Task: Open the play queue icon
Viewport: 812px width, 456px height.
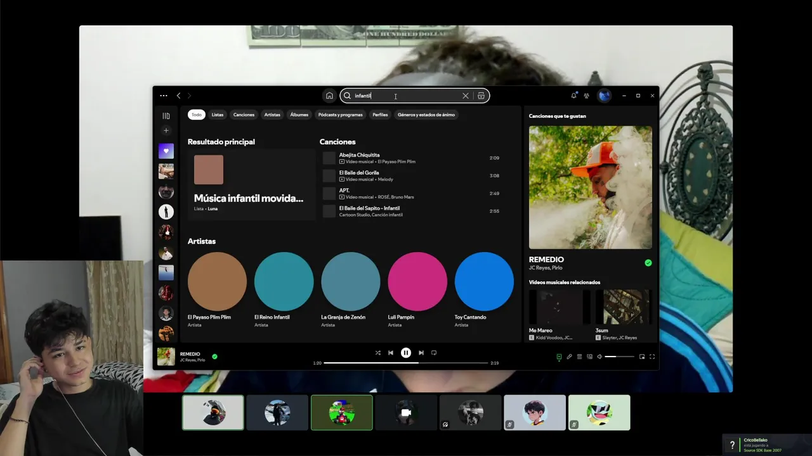Action: tap(579, 357)
